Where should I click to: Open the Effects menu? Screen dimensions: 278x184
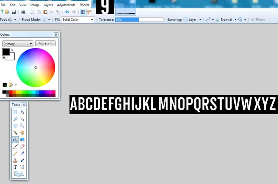(x=84, y=5)
